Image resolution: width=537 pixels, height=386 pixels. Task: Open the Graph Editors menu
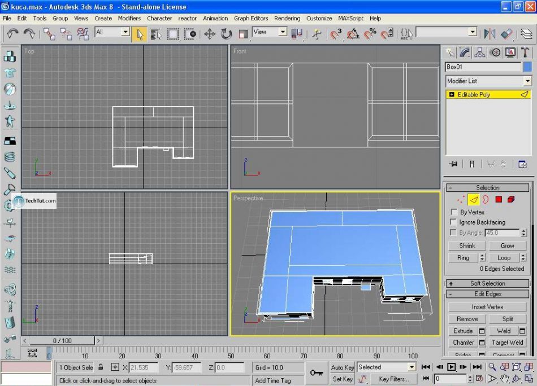coord(250,19)
